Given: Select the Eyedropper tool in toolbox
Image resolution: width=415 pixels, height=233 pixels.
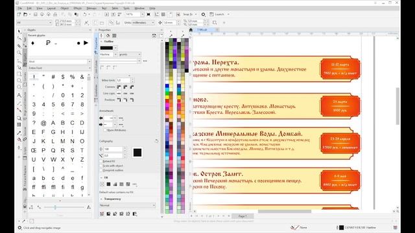Looking at the screenshot, I should [x=19, y=133].
